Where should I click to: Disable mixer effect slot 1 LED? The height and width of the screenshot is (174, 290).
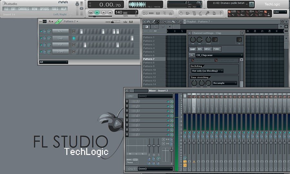[x=168, y=102]
